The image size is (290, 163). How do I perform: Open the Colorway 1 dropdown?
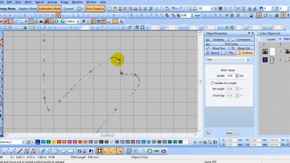[23, 142]
